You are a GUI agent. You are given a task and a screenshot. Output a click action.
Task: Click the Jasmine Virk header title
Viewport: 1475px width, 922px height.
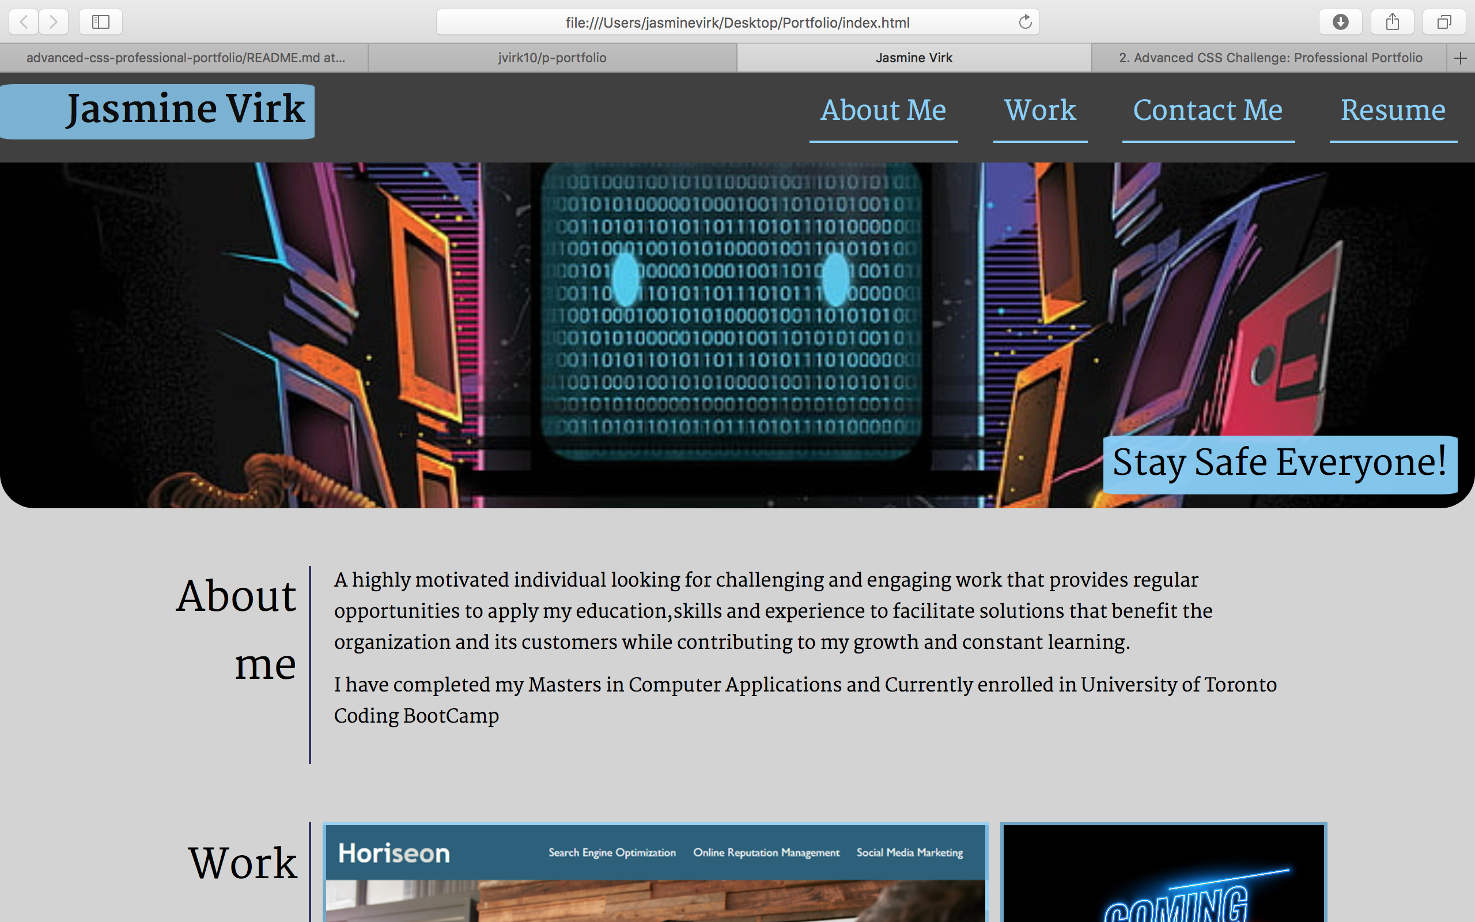click(x=186, y=109)
